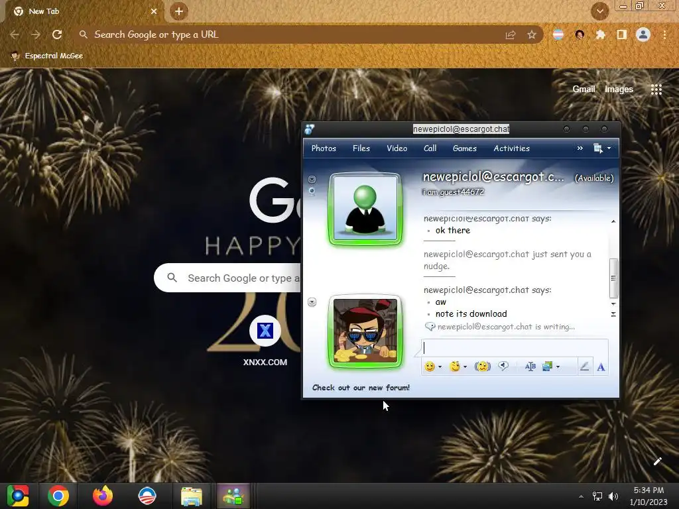Image resolution: width=679 pixels, height=509 pixels.
Task: Open the Photos menu item
Action: [x=324, y=148]
